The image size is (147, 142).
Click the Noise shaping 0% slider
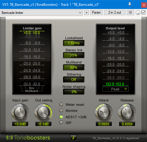pos(74,92)
